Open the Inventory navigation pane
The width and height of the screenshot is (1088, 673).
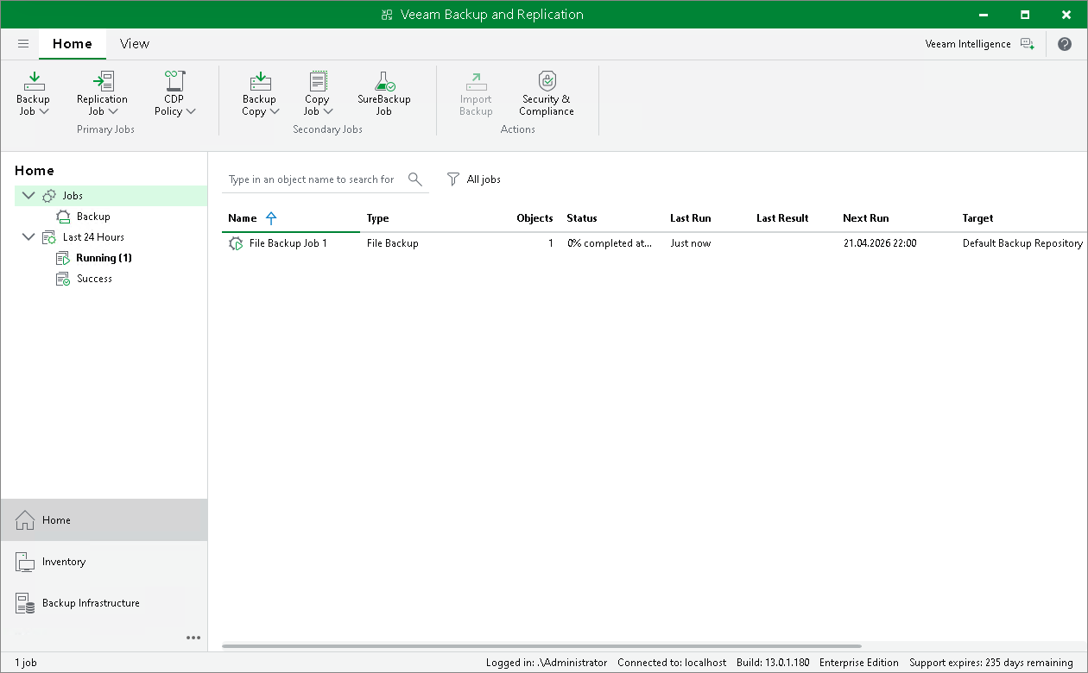click(x=104, y=562)
